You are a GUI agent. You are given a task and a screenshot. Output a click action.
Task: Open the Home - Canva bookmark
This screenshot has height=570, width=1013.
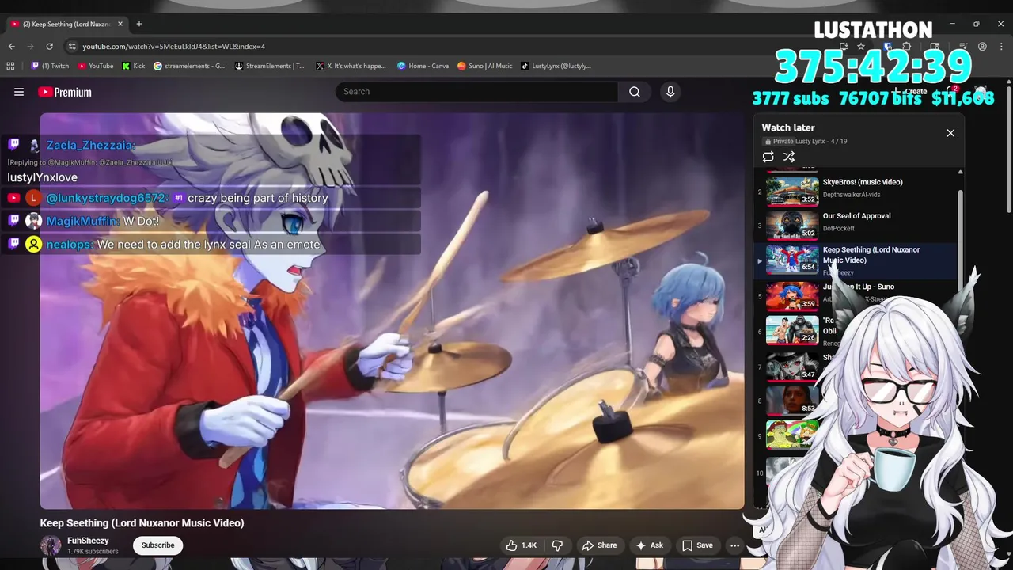click(423, 66)
